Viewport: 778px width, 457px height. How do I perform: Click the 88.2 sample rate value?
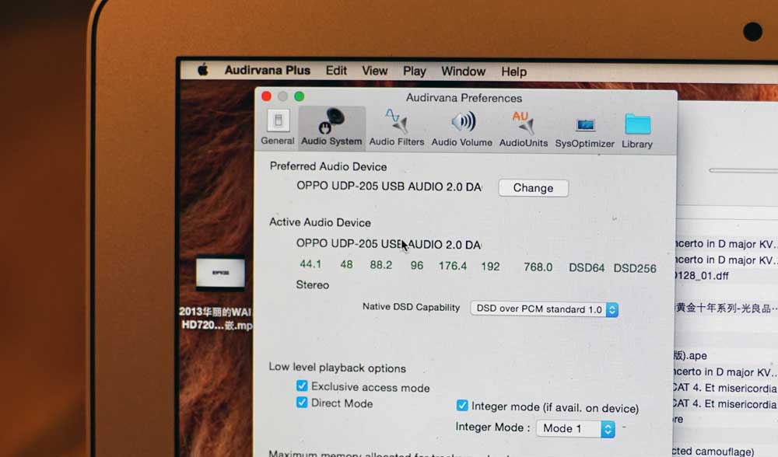[x=381, y=265]
